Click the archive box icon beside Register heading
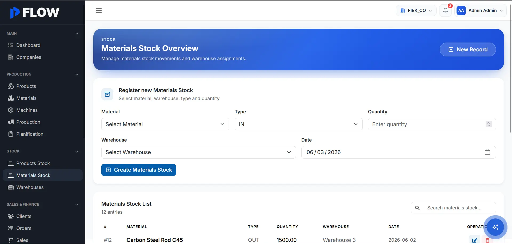The height and width of the screenshot is (244, 512). pyautogui.click(x=107, y=94)
